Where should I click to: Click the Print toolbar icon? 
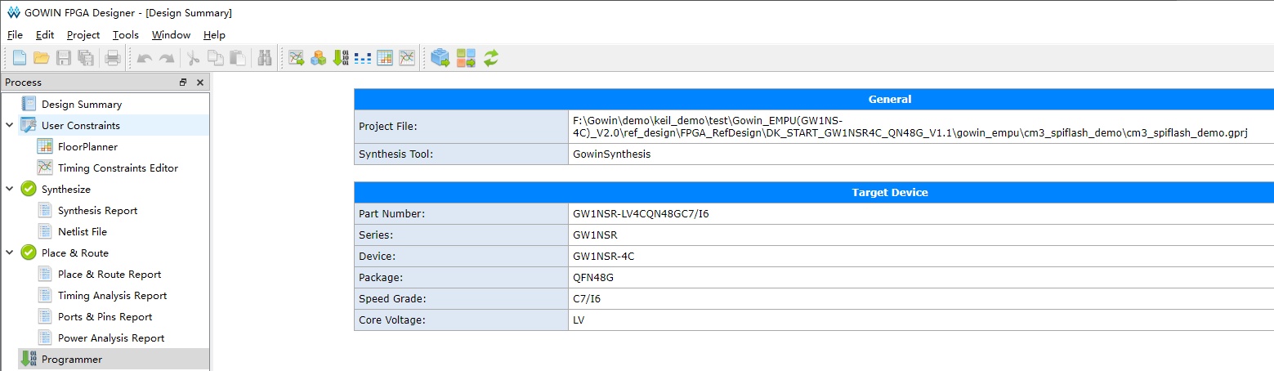(x=113, y=58)
